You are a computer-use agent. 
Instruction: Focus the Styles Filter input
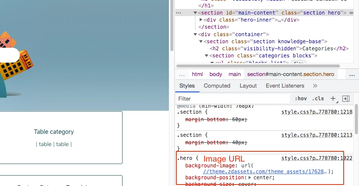(233, 99)
